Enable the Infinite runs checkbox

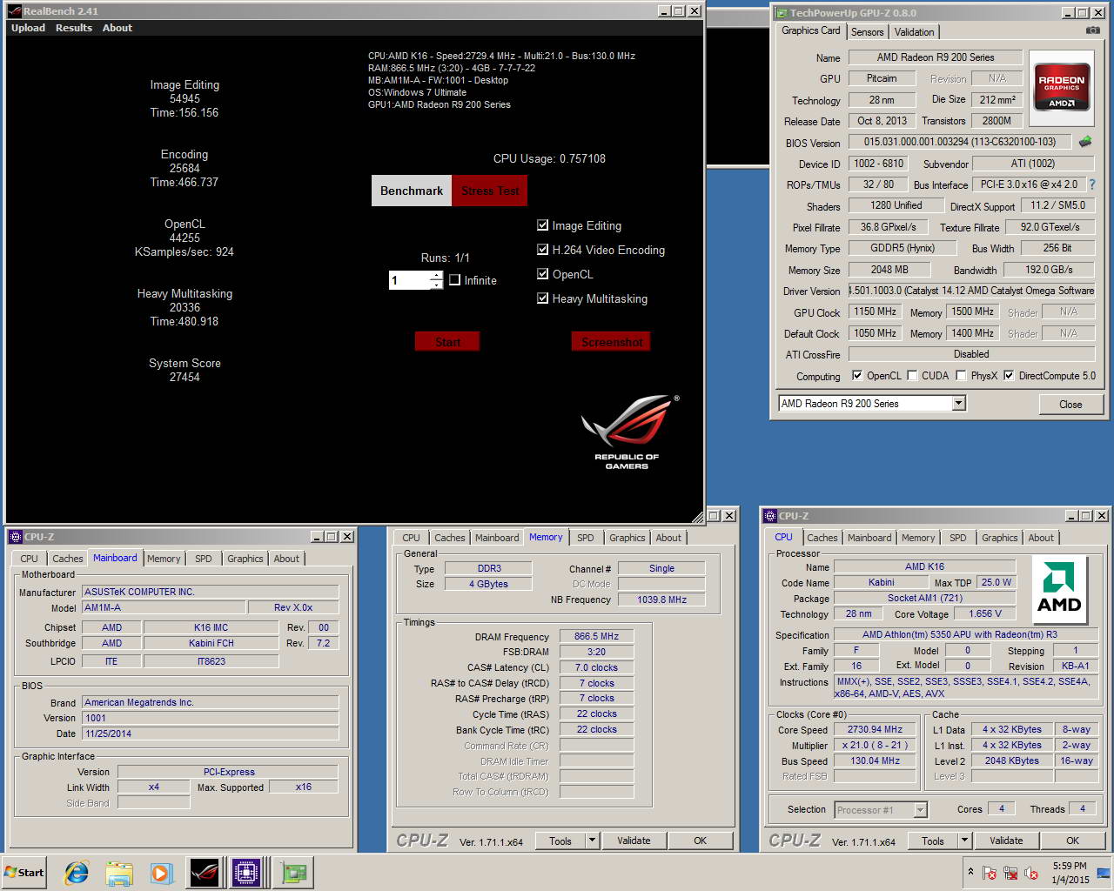[x=454, y=280]
